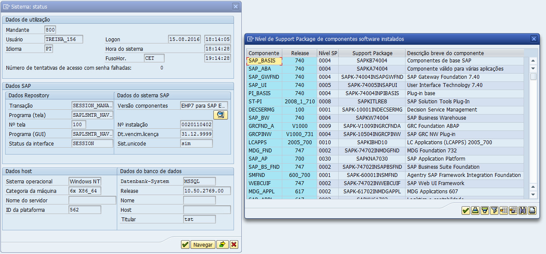Screen dimensions: 546x254
Task: Click Descrição breve do componente column header
Action: pyautogui.click(x=465, y=53)
